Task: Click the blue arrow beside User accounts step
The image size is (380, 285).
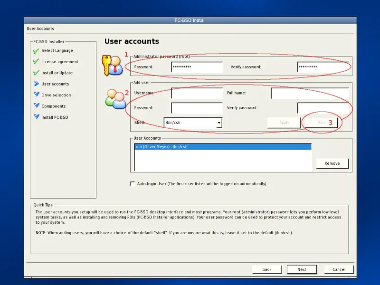Action: click(x=37, y=84)
